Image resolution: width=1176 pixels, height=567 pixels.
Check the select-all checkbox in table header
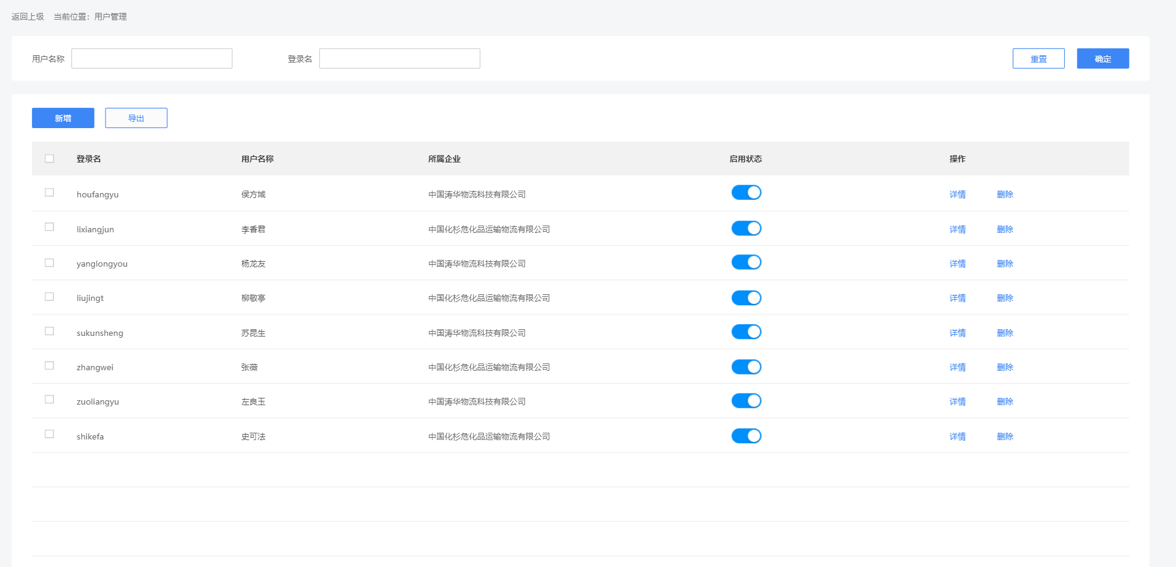50,159
